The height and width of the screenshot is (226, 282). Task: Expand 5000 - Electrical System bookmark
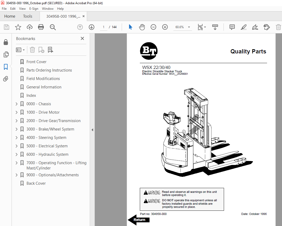pos(17,146)
